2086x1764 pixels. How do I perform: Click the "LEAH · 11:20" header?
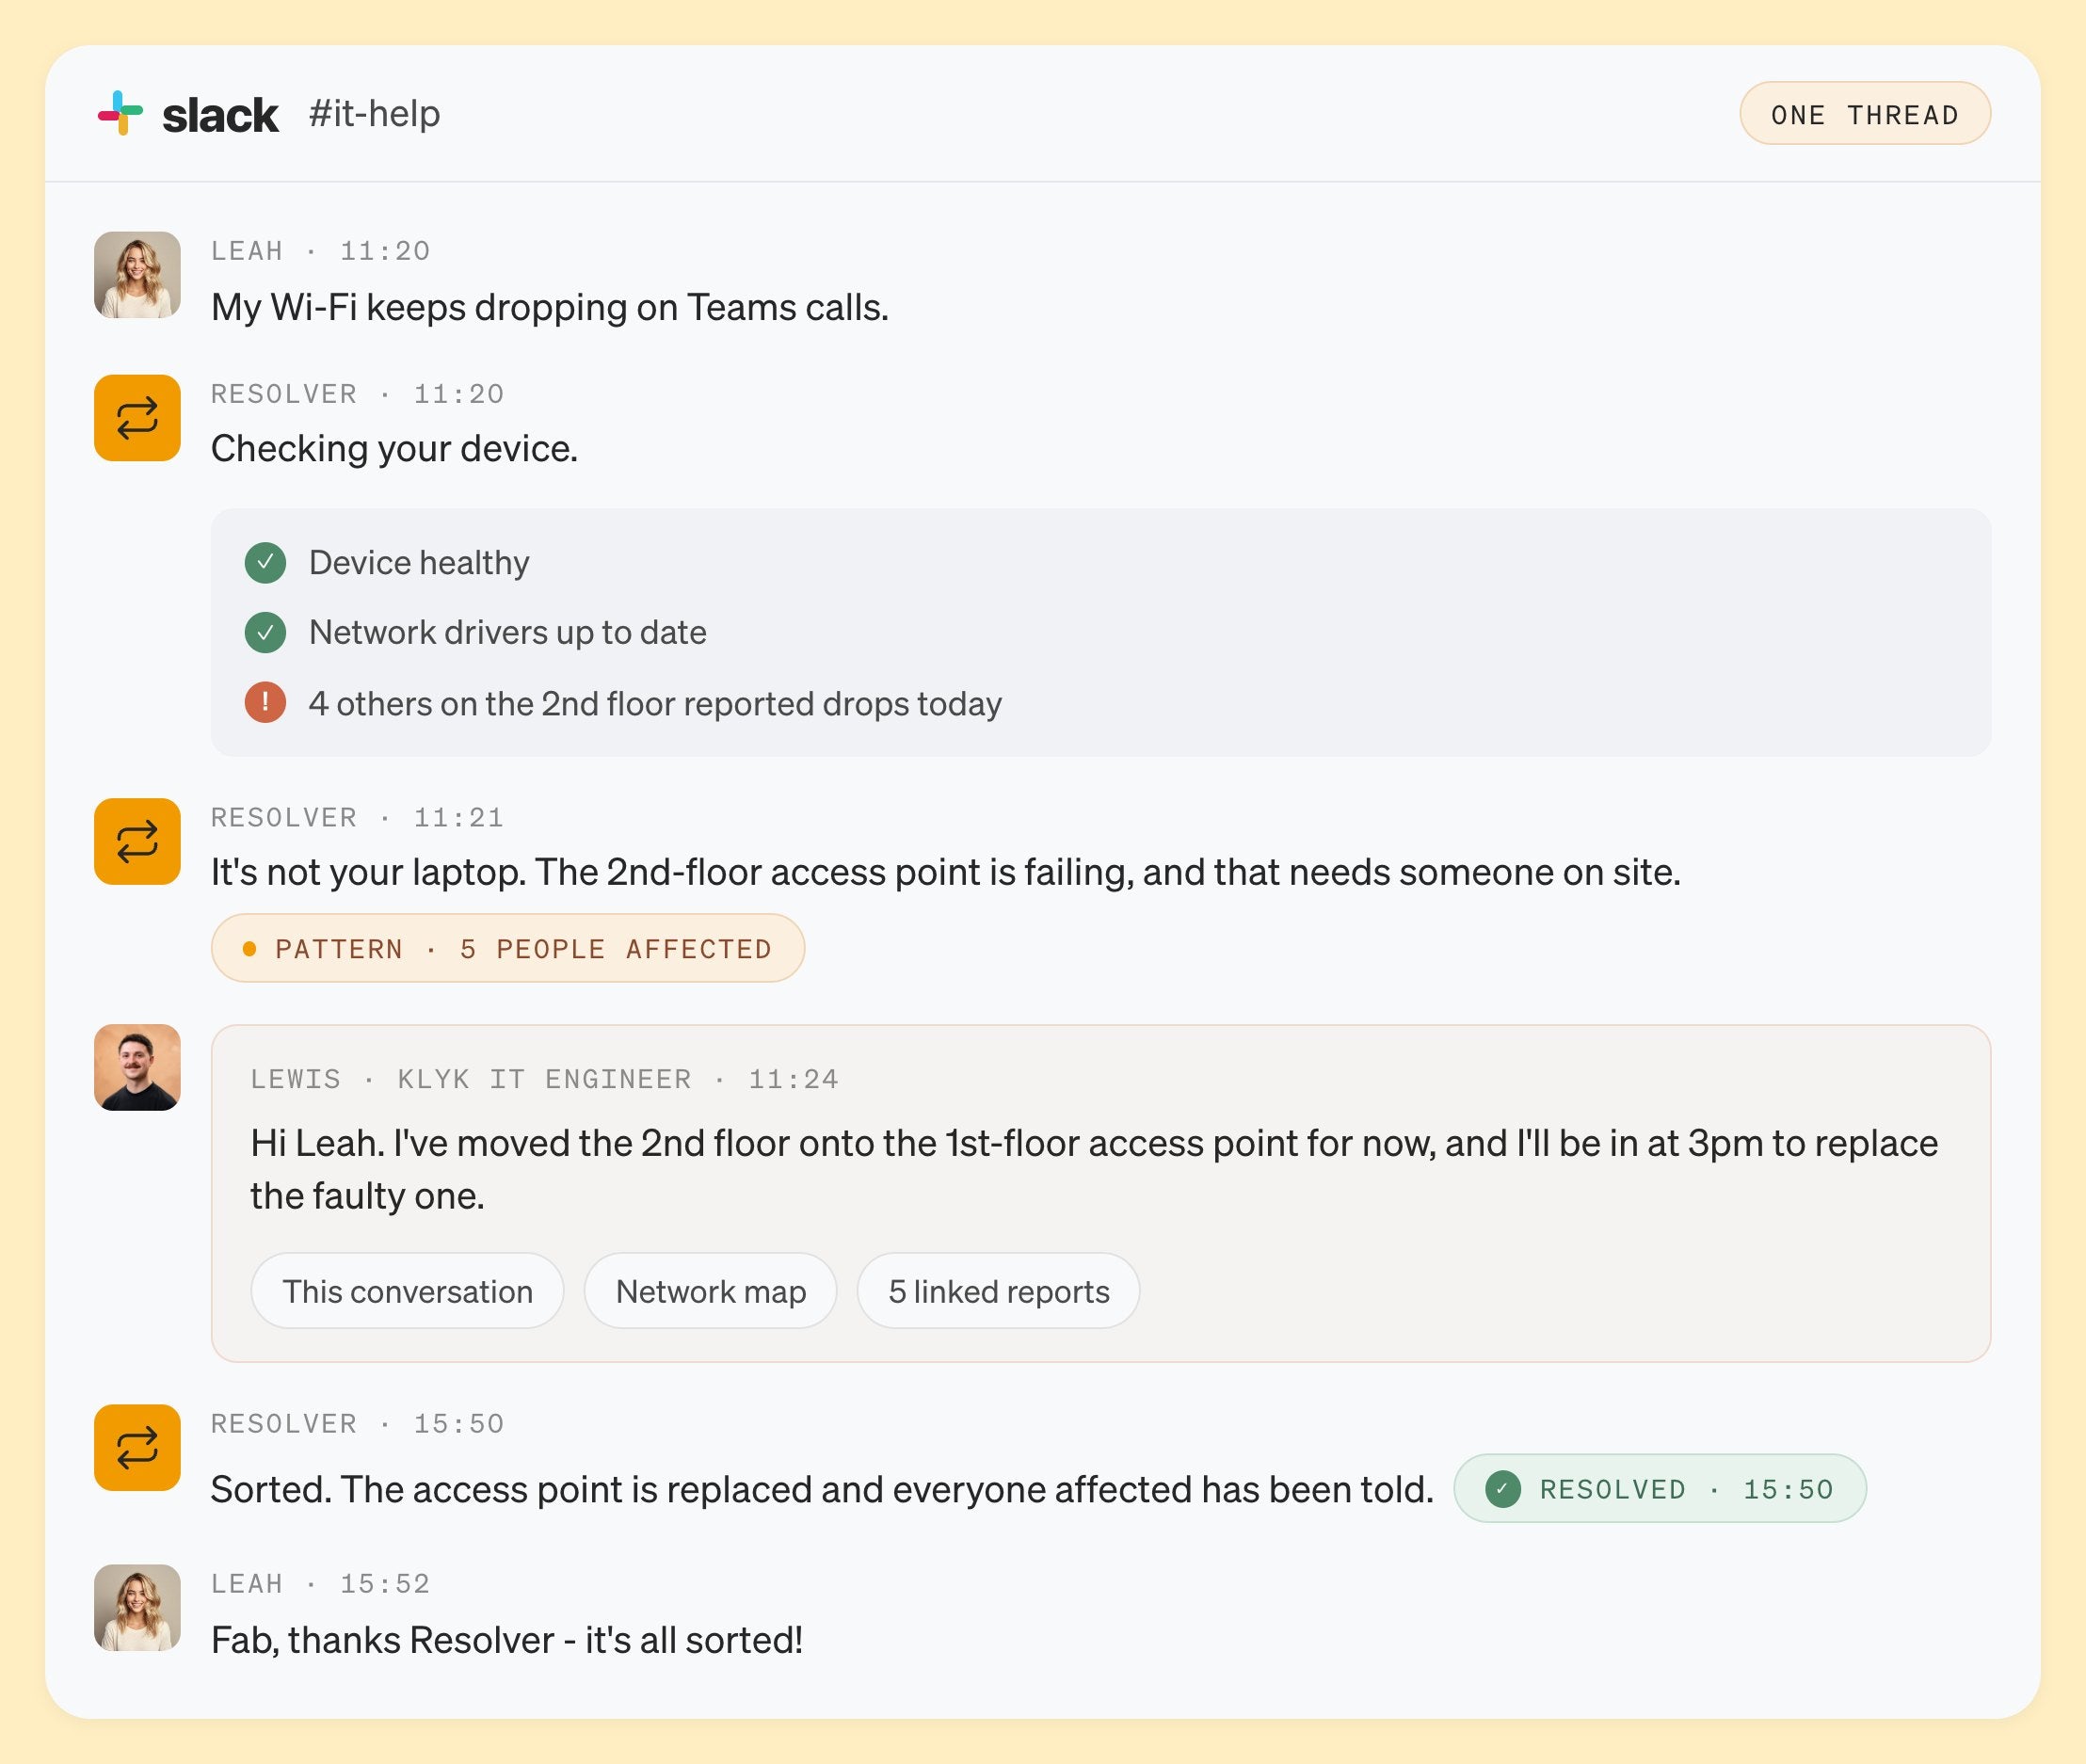(x=321, y=251)
